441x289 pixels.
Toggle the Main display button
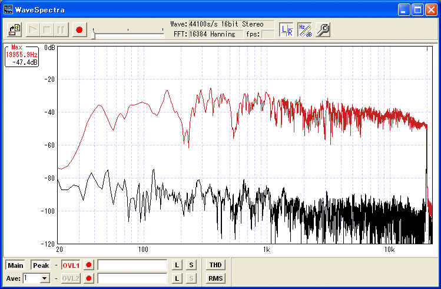16,265
